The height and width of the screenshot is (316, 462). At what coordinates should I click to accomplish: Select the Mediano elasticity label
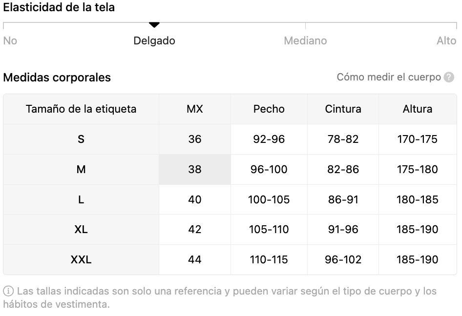[x=305, y=40]
